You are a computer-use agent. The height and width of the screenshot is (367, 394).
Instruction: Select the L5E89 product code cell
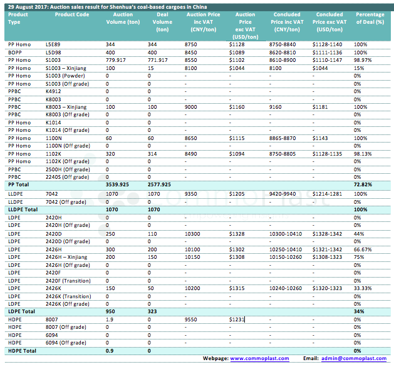pyautogui.click(x=54, y=44)
